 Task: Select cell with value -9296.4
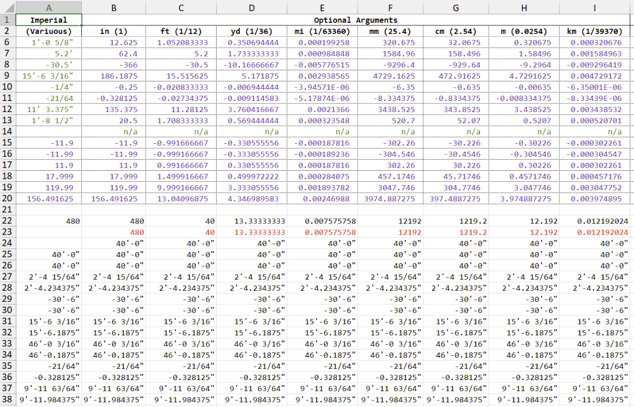pyautogui.click(x=390, y=64)
